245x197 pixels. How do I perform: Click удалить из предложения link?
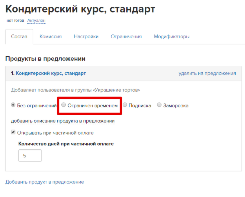(x=207, y=73)
